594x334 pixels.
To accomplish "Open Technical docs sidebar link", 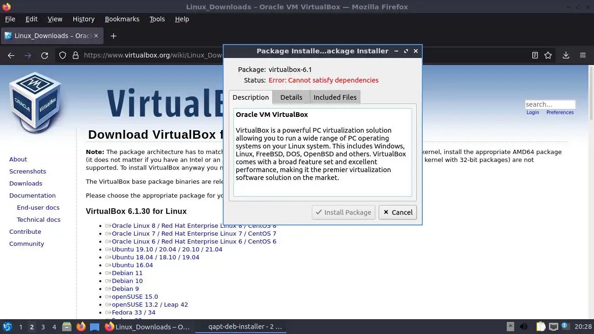I will click(x=39, y=219).
